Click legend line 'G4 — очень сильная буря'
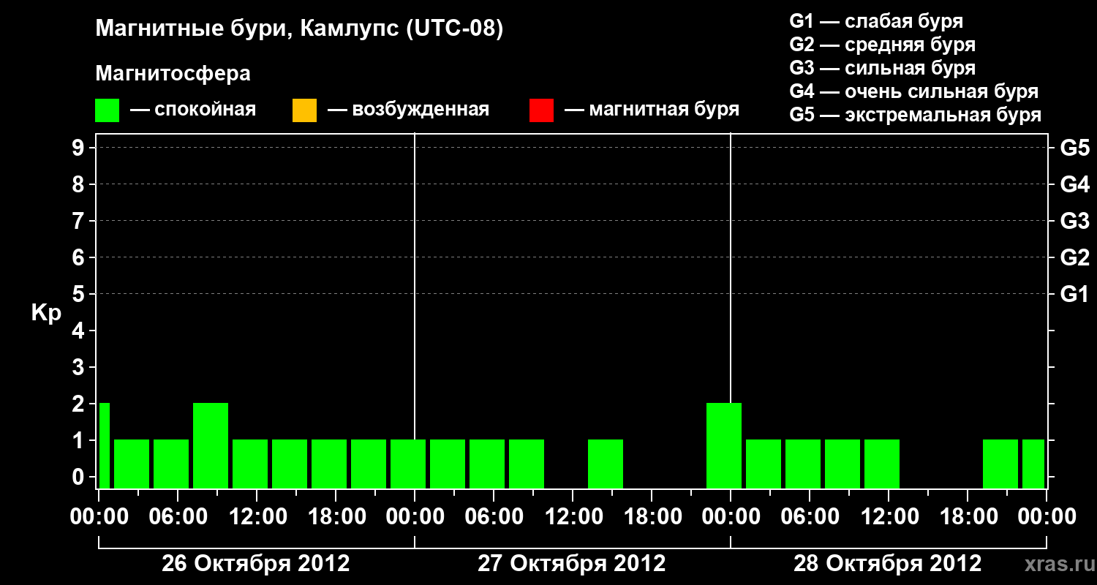Image resolution: width=1097 pixels, height=585 pixels. point(914,91)
